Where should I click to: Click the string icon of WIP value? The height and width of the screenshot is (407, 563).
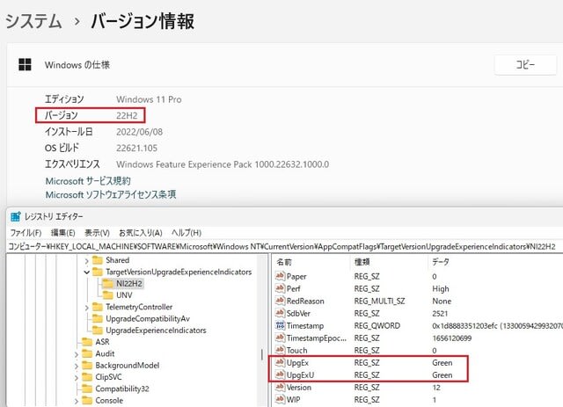point(280,399)
